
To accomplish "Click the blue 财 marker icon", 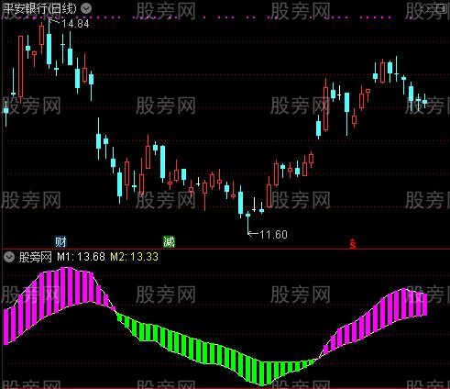I will [60, 241].
